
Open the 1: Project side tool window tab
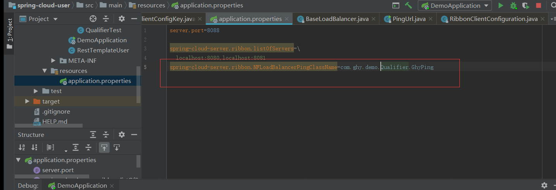(9, 33)
